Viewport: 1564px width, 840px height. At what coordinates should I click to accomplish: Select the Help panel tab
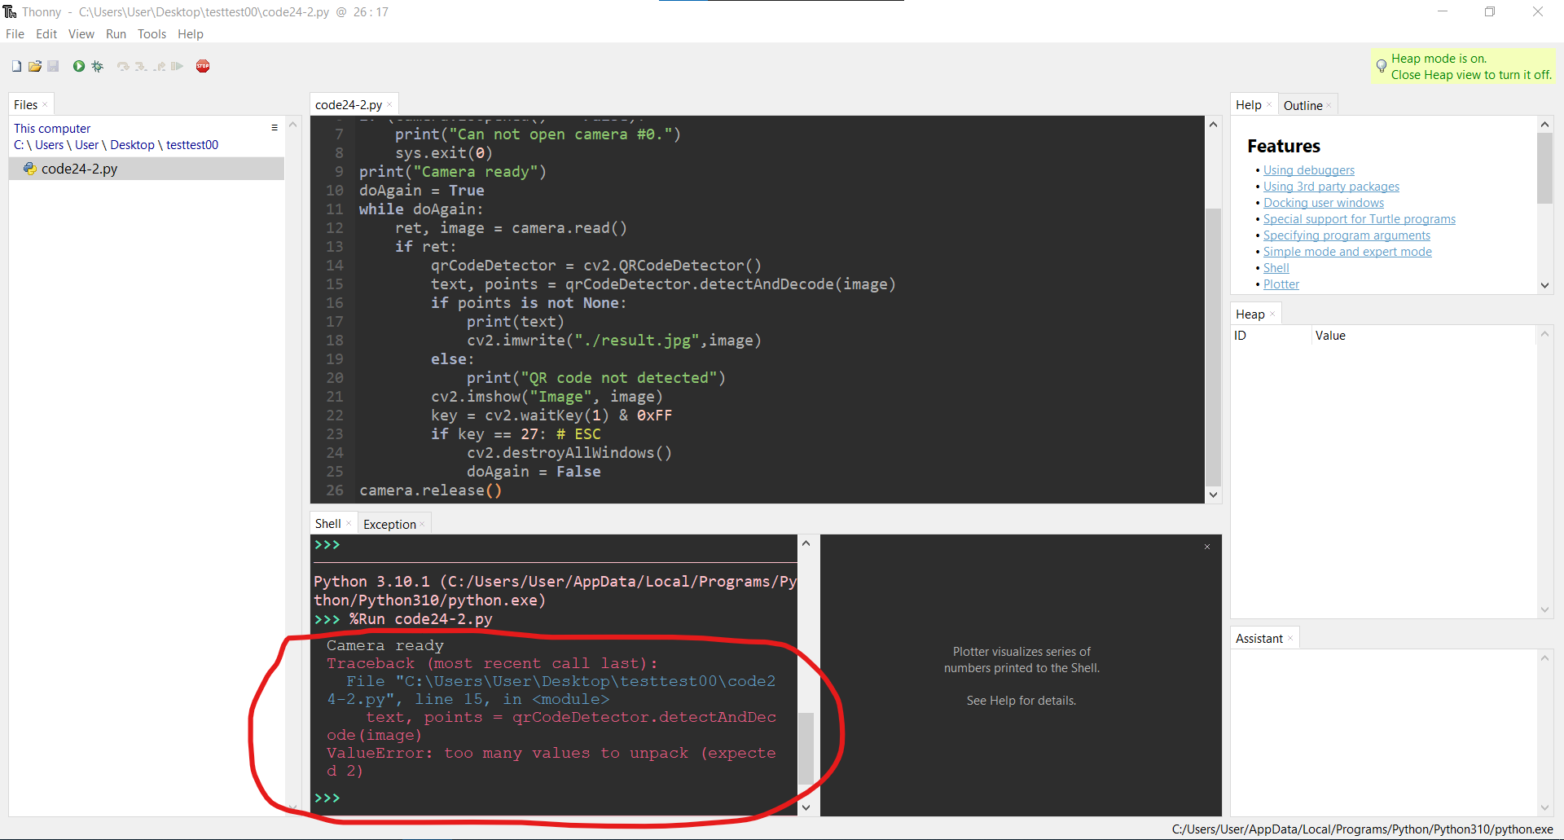[x=1248, y=105]
